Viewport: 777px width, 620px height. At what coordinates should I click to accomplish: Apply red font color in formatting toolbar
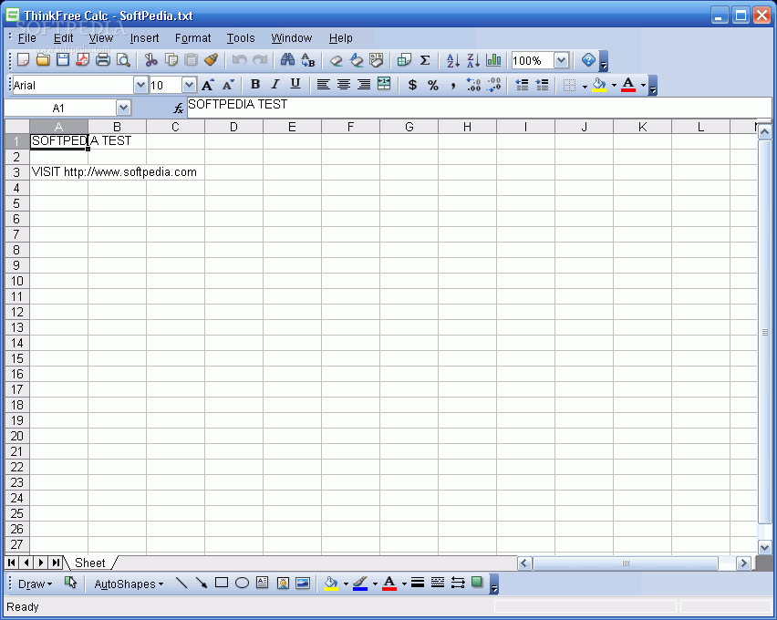coord(628,85)
